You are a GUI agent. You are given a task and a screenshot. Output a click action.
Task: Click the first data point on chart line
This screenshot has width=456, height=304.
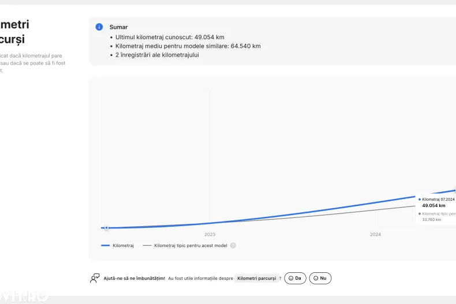pyautogui.click(x=106, y=228)
